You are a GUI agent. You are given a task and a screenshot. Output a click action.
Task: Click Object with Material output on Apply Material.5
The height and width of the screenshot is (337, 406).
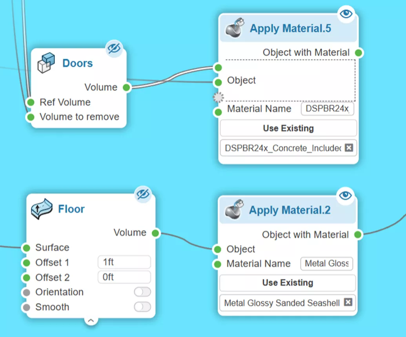click(x=358, y=52)
